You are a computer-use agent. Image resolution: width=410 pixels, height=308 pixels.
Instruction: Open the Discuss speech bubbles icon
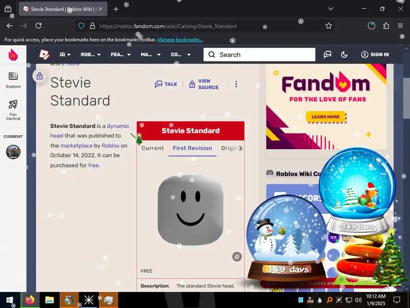pos(328,55)
